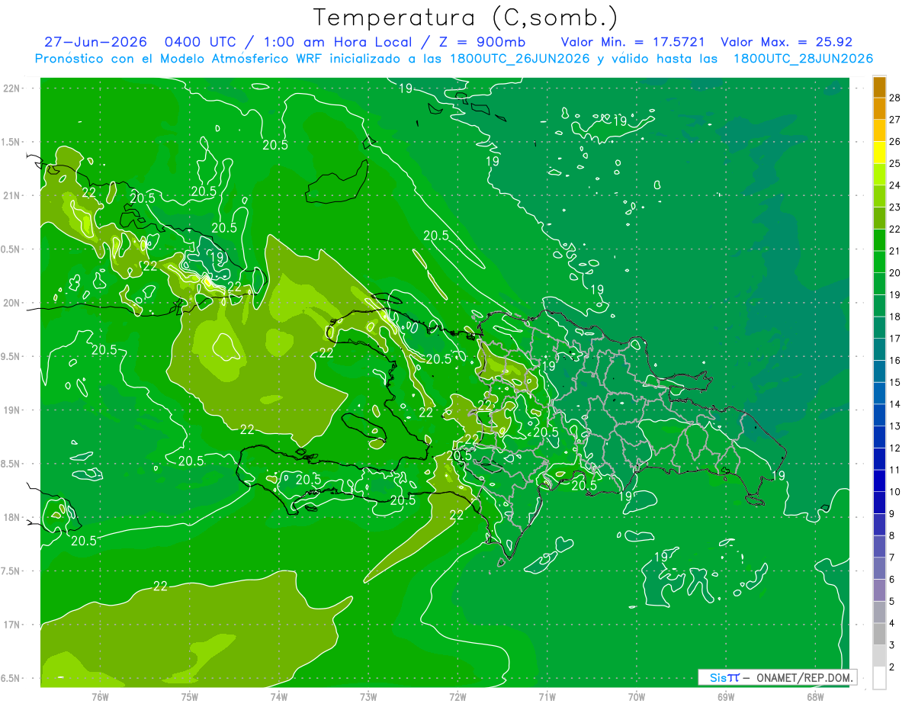Click the "19N" latitude axis label
The height and width of the screenshot is (707, 915).
(11, 410)
